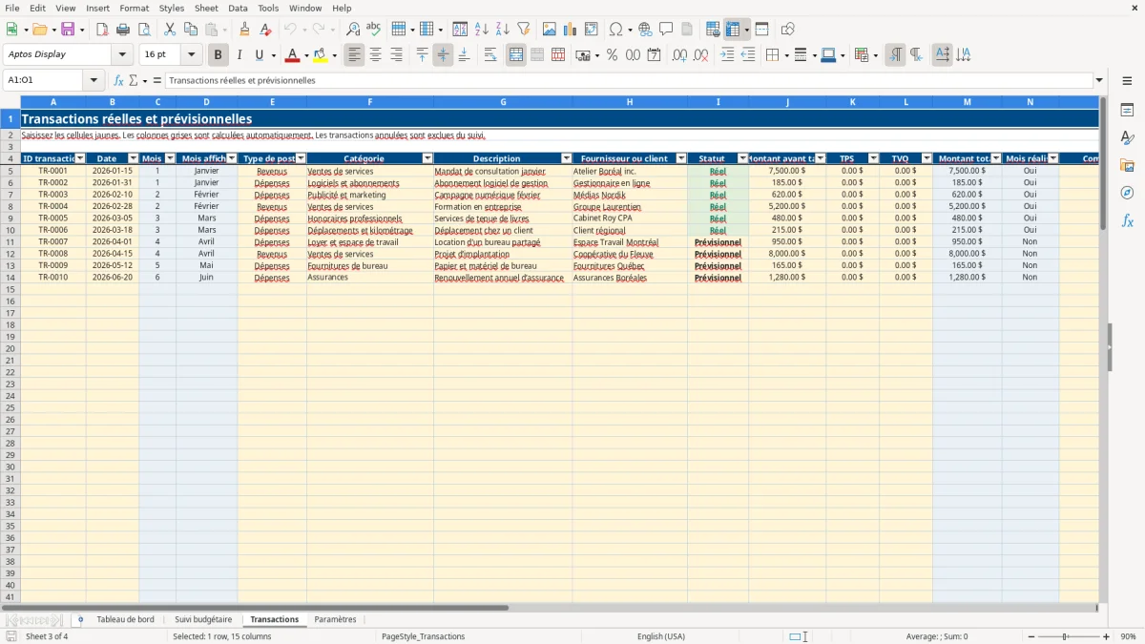1145x644 pixels.
Task: Click the Print icon
Action: [x=123, y=30]
